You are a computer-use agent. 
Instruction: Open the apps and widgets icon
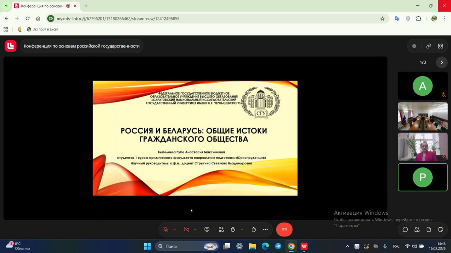point(221,229)
